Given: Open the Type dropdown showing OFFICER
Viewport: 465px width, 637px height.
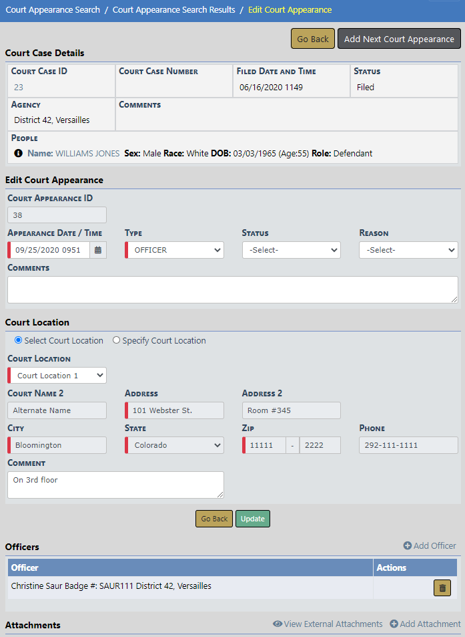Looking at the screenshot, I should tap(174, 250).
